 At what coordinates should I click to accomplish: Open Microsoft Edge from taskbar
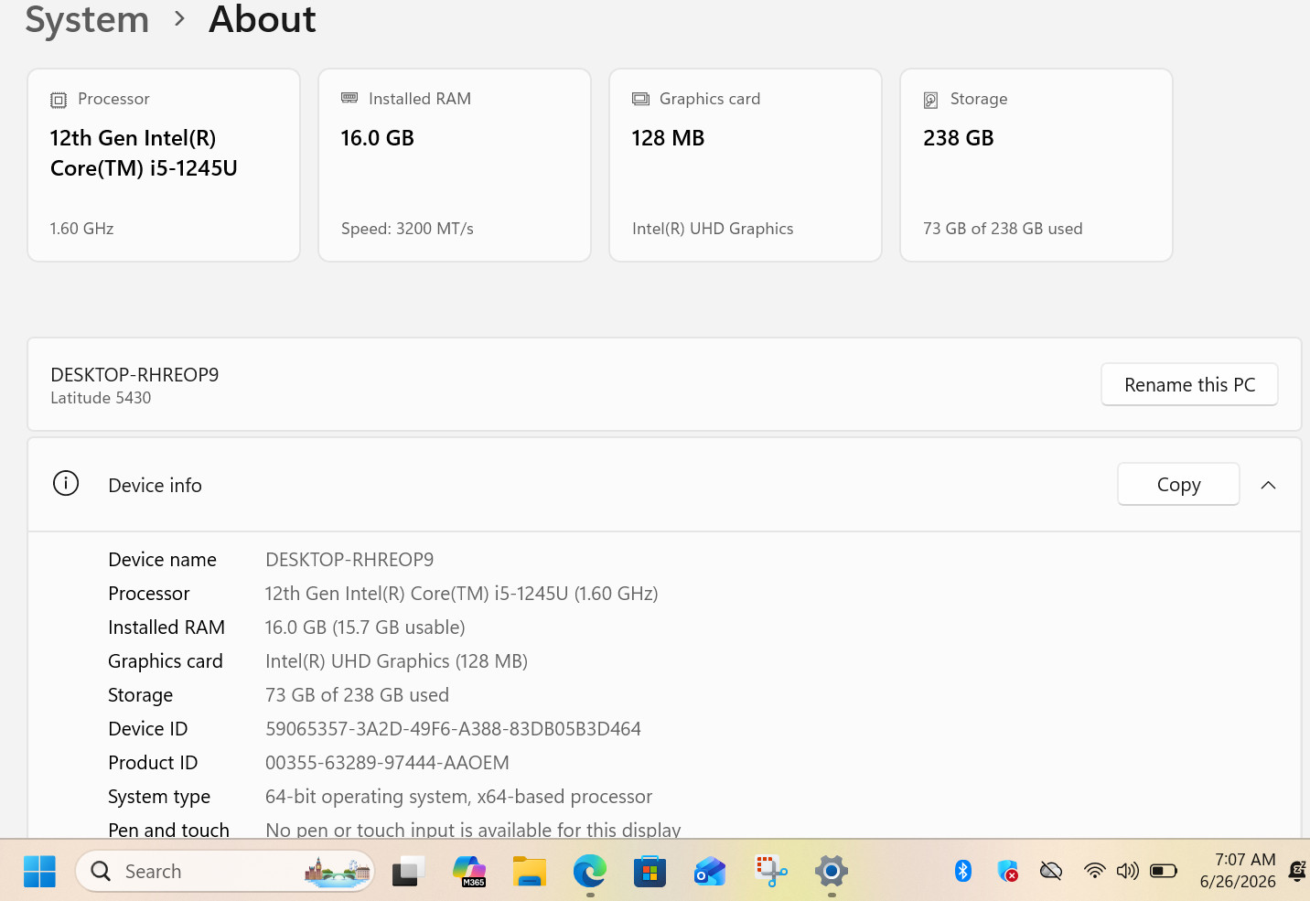590,871
